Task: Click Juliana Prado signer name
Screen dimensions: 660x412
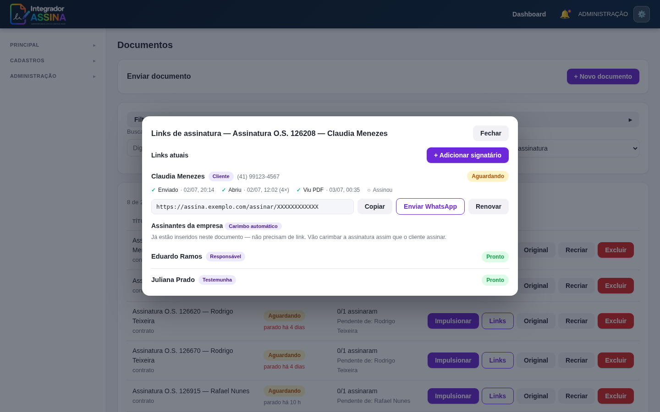Action: click(x=173, y=280)
